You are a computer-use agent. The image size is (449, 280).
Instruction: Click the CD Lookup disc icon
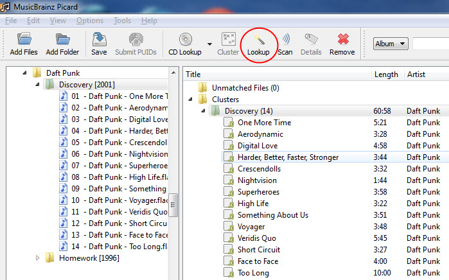click(x=186, y=39)
